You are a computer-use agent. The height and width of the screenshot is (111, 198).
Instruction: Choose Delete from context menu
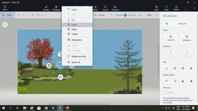pos(77,34)
